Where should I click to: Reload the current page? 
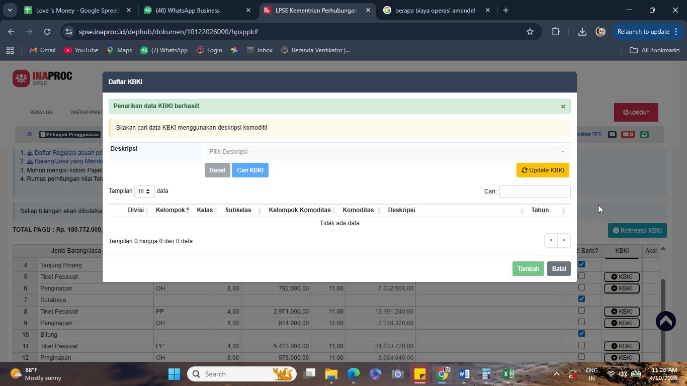coord(47,32)
